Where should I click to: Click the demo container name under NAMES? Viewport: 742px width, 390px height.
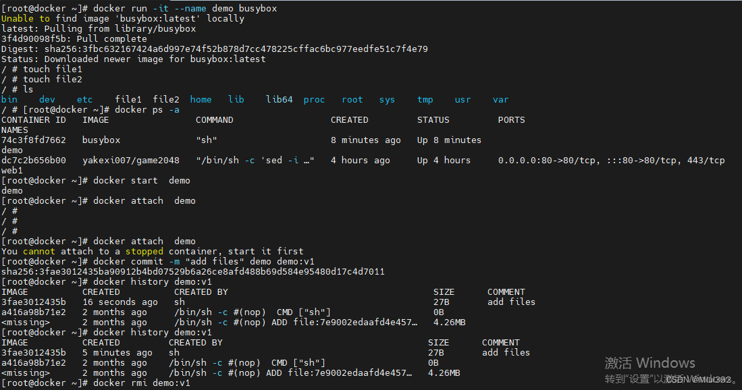pos(12,150)
